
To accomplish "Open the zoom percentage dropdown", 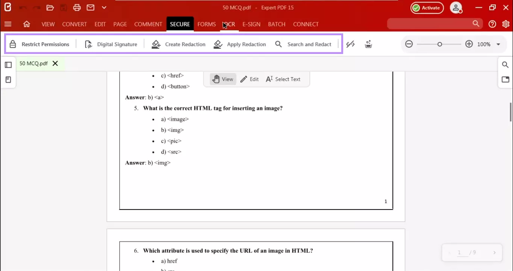I will click(x=498, y=44).
